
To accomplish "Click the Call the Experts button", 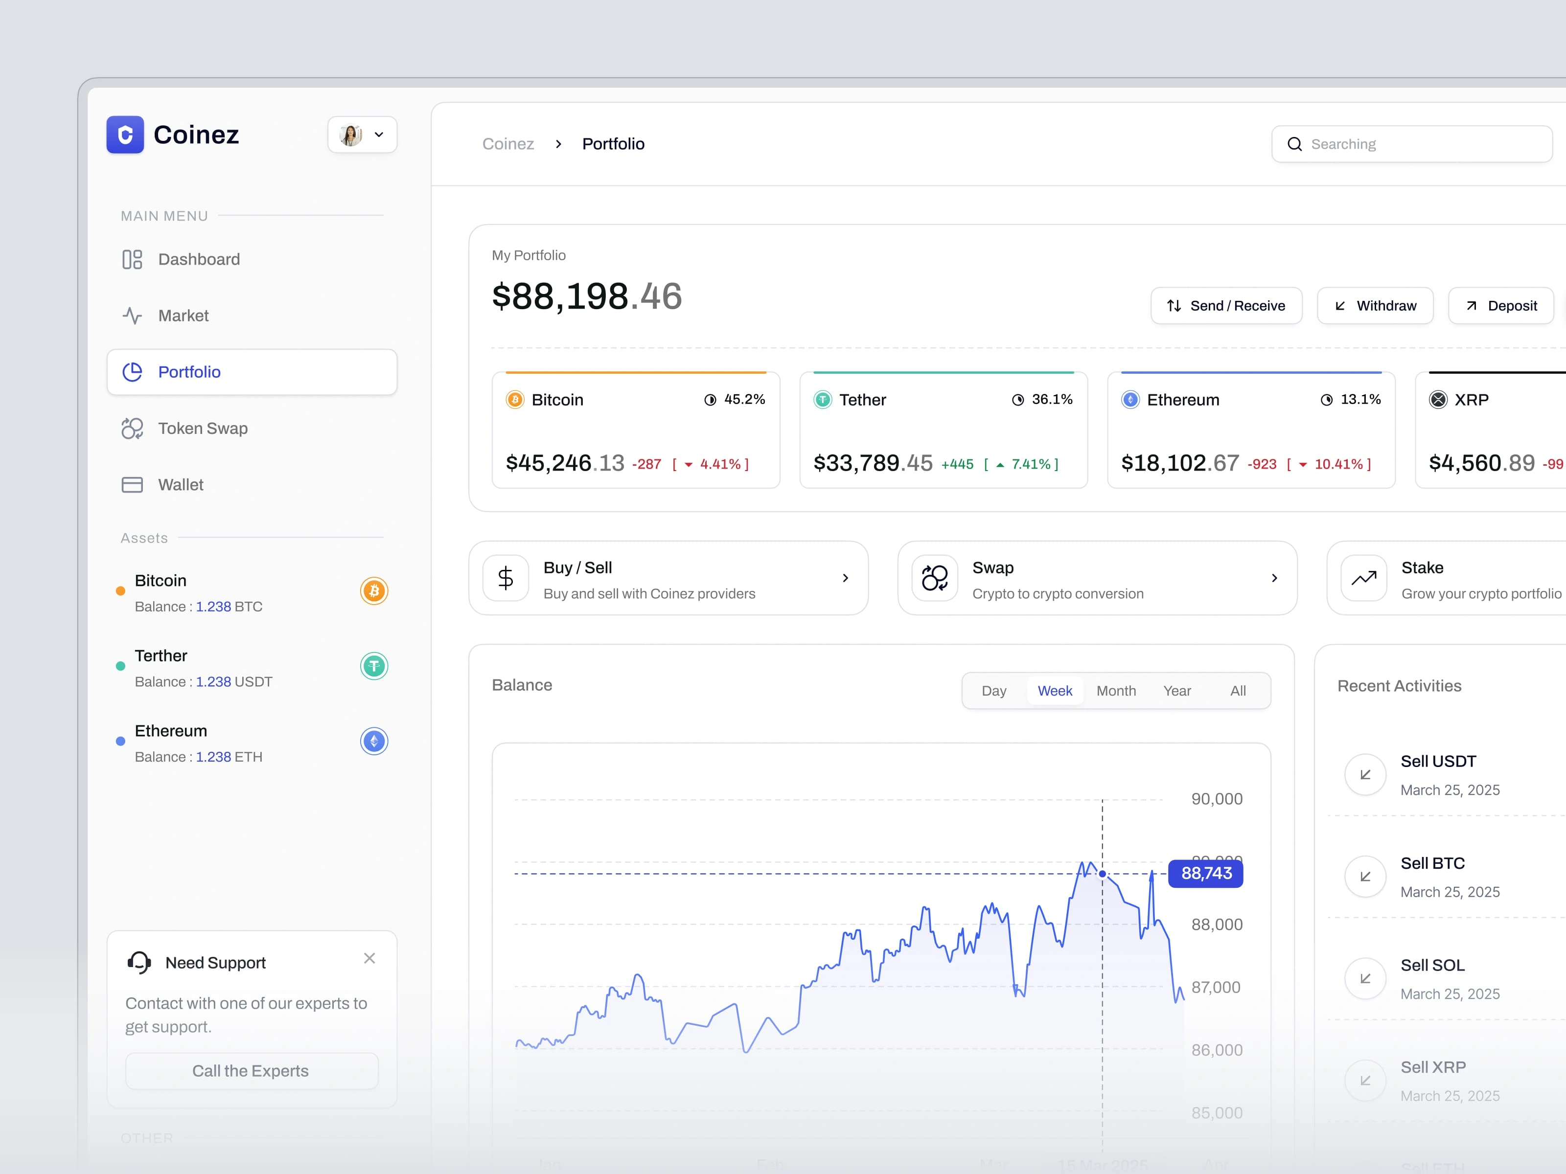I will [x=252, y=1071].
